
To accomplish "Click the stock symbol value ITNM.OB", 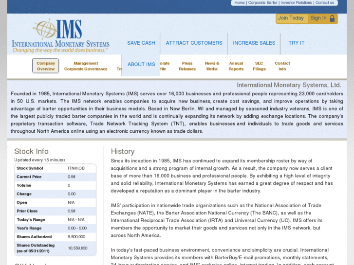I will (76, 168).
